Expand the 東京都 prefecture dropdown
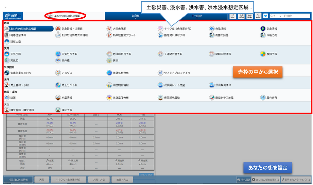The image size is (313, 185). (x=135, y=16)
